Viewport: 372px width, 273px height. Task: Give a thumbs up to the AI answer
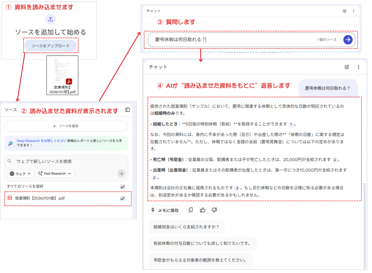pos(203,210)
